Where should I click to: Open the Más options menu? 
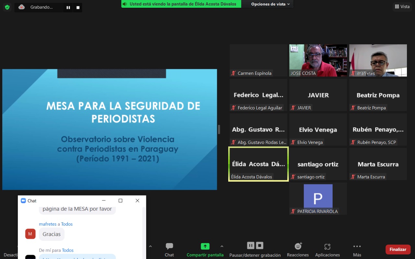357,250
